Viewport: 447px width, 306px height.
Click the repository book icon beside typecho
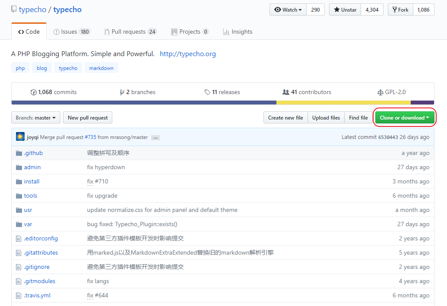point(14,9)
